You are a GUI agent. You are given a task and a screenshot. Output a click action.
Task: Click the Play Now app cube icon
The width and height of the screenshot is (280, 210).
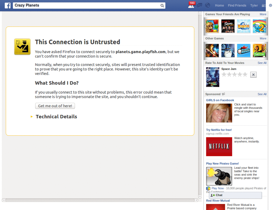tap(208, 188)
